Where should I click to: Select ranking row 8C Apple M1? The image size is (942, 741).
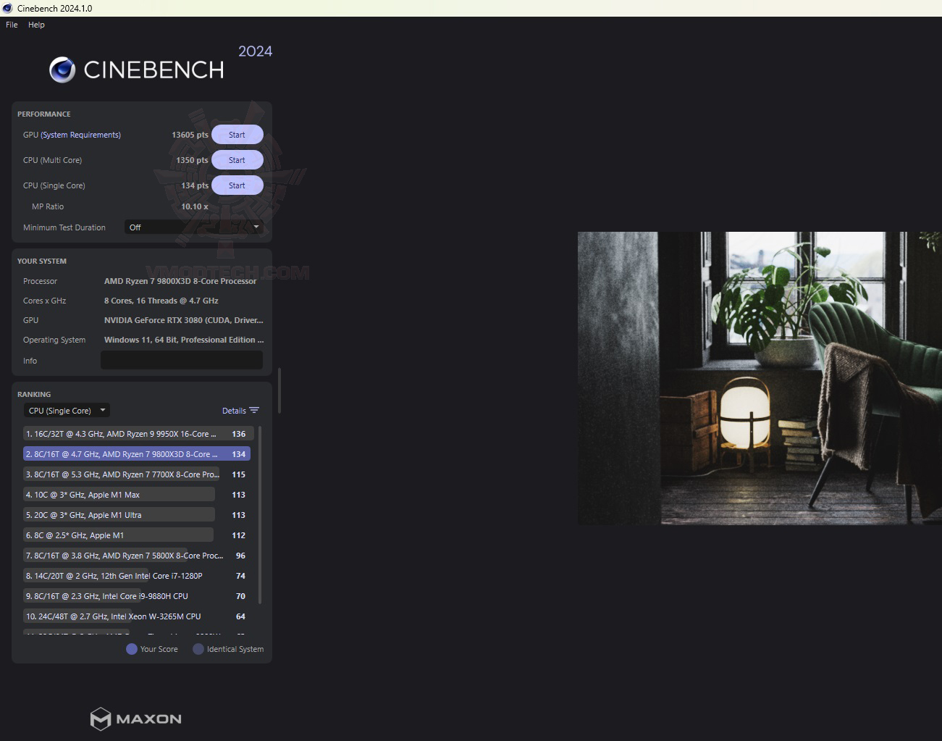tap(138, 535)
